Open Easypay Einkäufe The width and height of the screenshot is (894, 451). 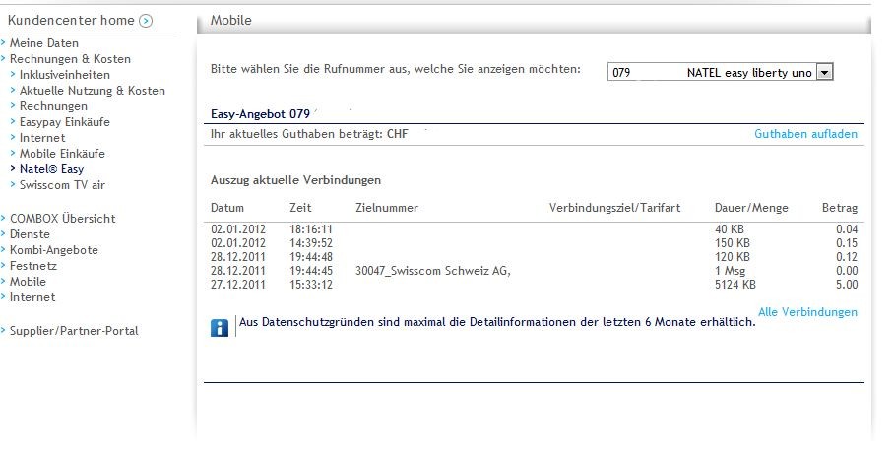click(64, 122)
